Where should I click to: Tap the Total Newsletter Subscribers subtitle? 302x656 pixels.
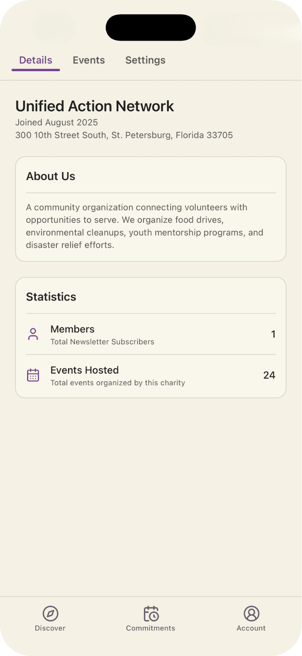pos(102,342)
